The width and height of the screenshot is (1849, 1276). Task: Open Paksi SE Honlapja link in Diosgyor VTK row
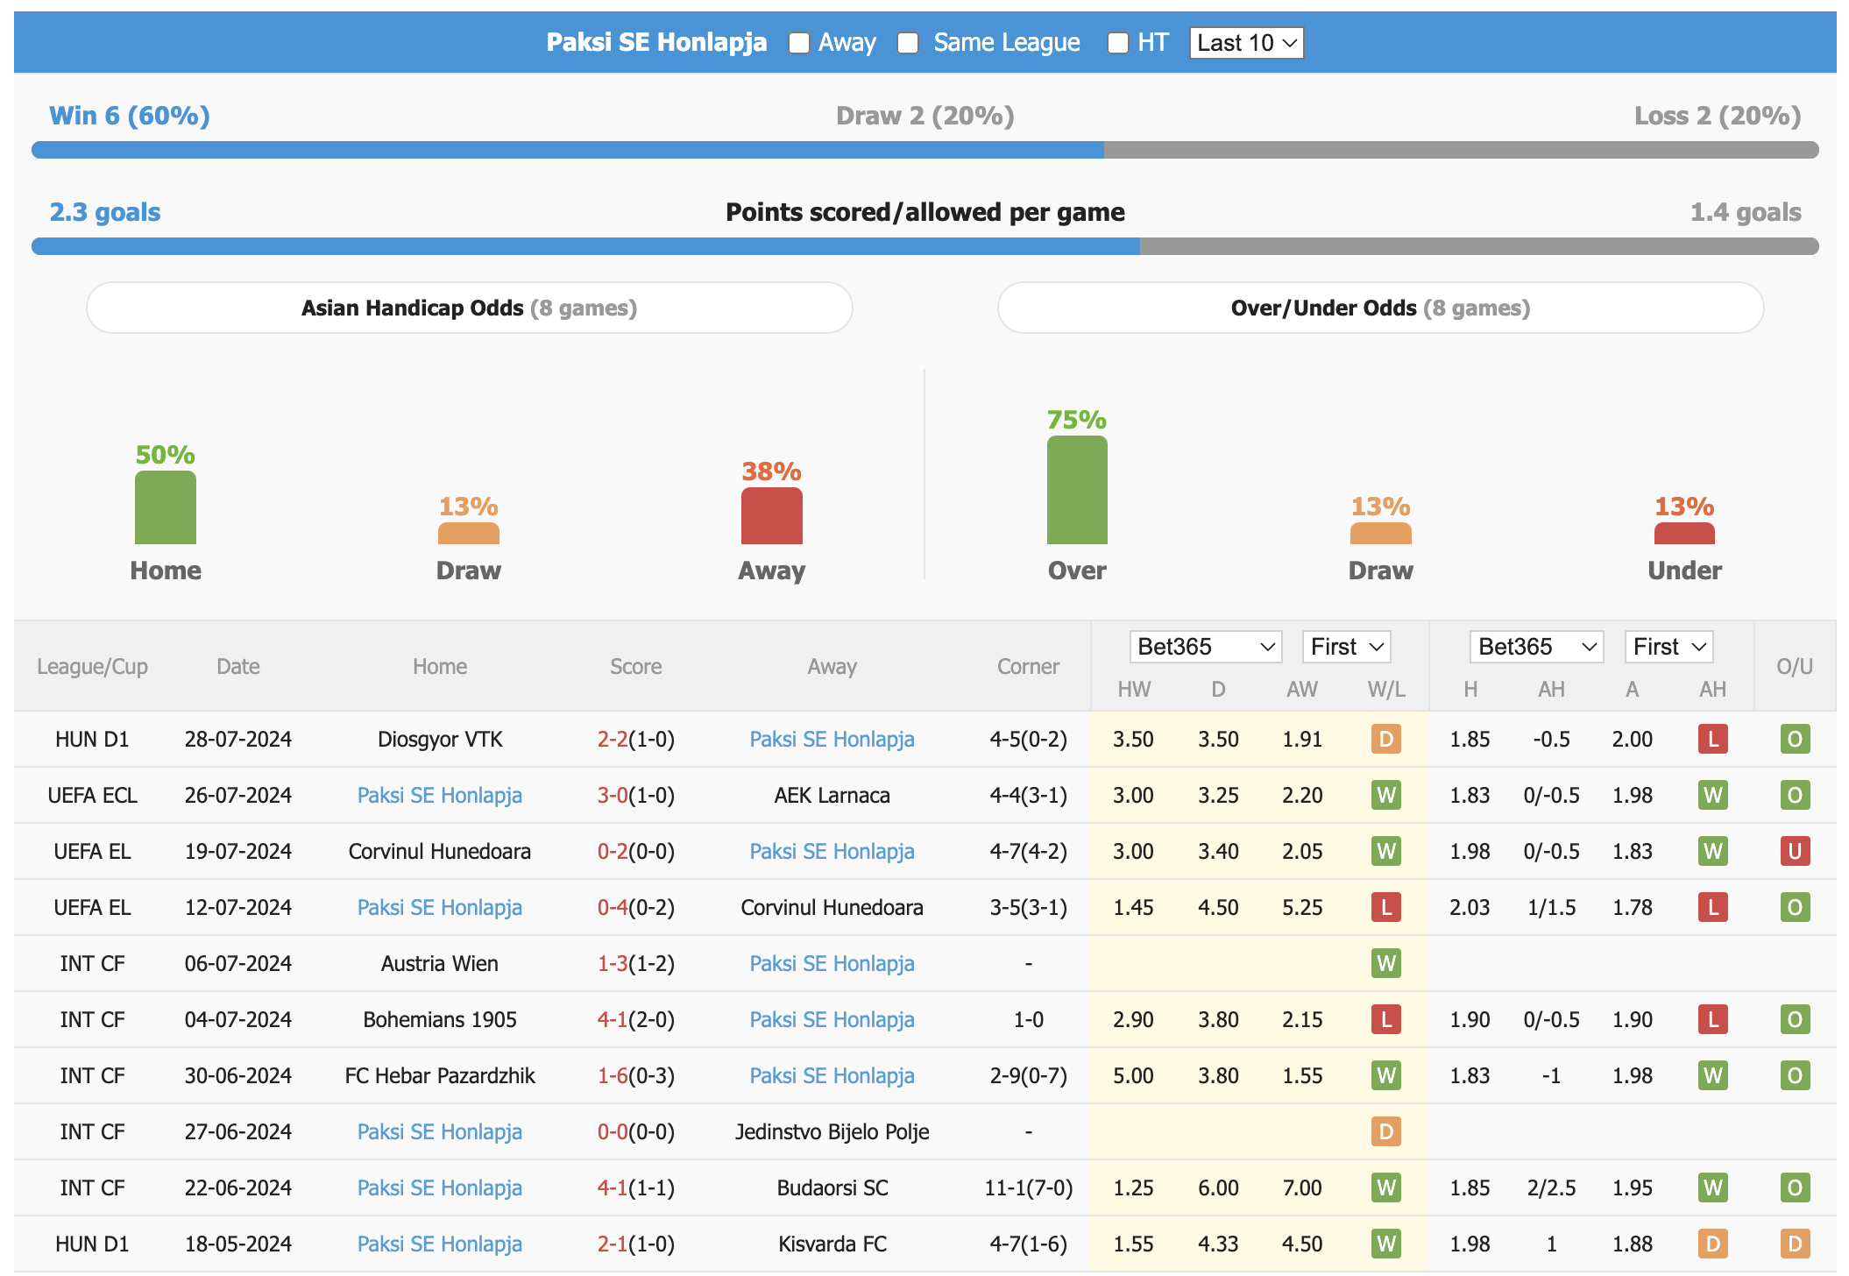832,739
